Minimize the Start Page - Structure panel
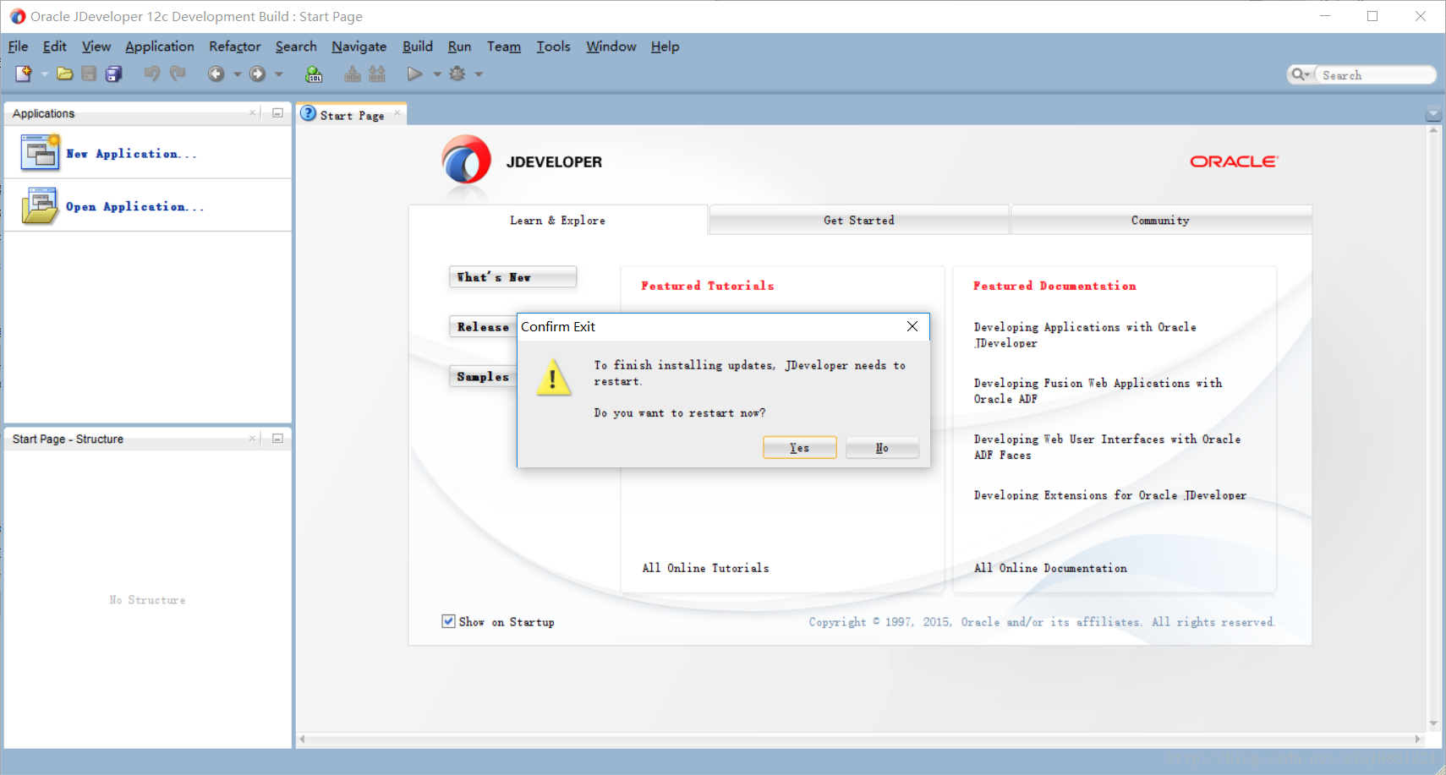The width and height of the screenshot is (1446, 775). 277,439
